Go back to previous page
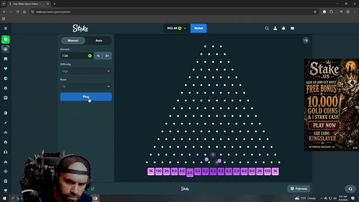This screenshot has width=359, height=202. [4, 12]
